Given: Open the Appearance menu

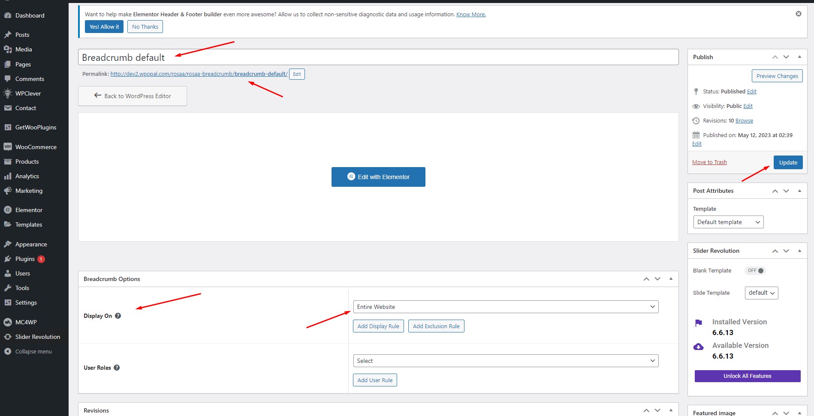Looking at the screenshot, I should [31, 244].
